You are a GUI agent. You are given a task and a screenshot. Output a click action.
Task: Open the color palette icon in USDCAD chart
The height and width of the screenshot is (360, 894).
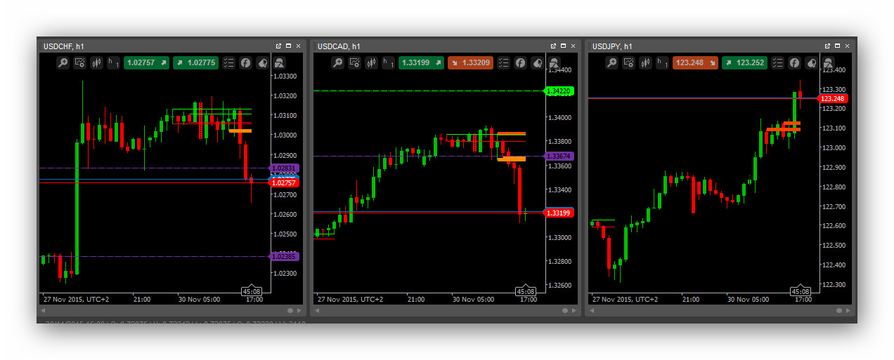[537, 62]
